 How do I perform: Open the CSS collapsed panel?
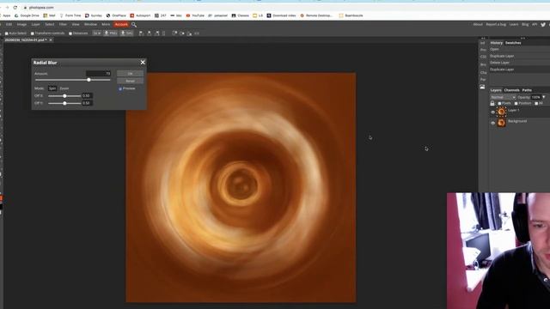[x=483, y=57]
